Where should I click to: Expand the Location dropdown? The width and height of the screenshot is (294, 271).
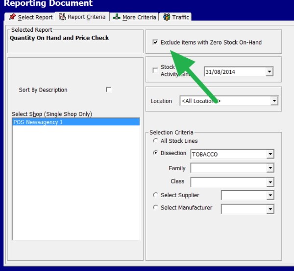(x=274, y=101)
